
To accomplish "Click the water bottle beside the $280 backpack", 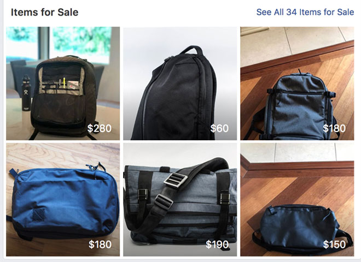I will tap(26, 93).
